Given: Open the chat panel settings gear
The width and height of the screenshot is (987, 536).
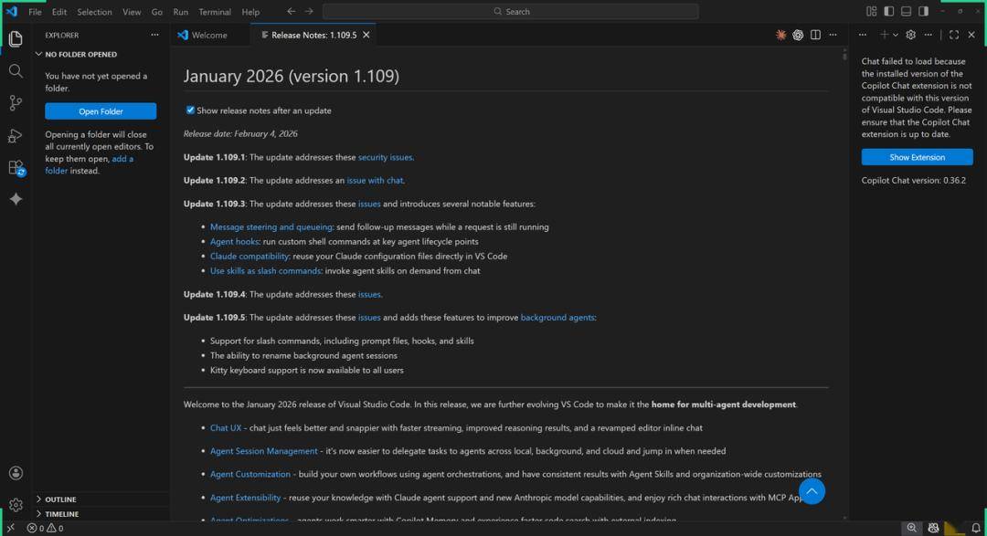Looking at the screenshot, I should point(910,35).
